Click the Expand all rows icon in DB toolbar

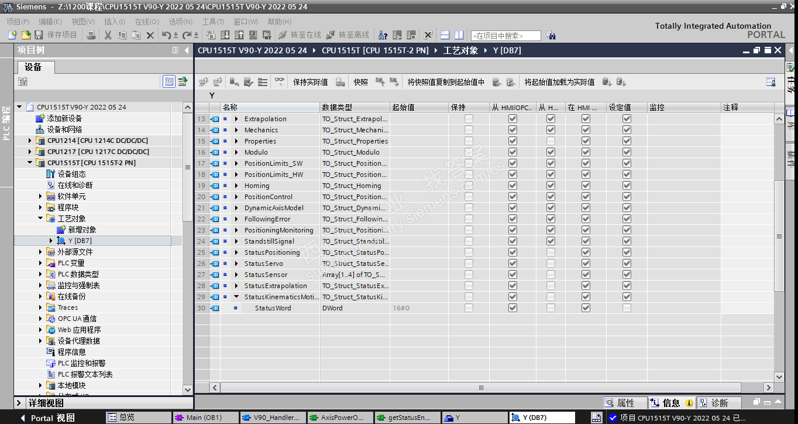tap(263, 82)
